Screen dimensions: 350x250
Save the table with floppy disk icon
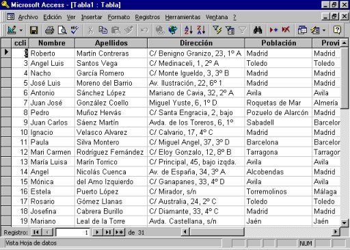click(34, 30)
